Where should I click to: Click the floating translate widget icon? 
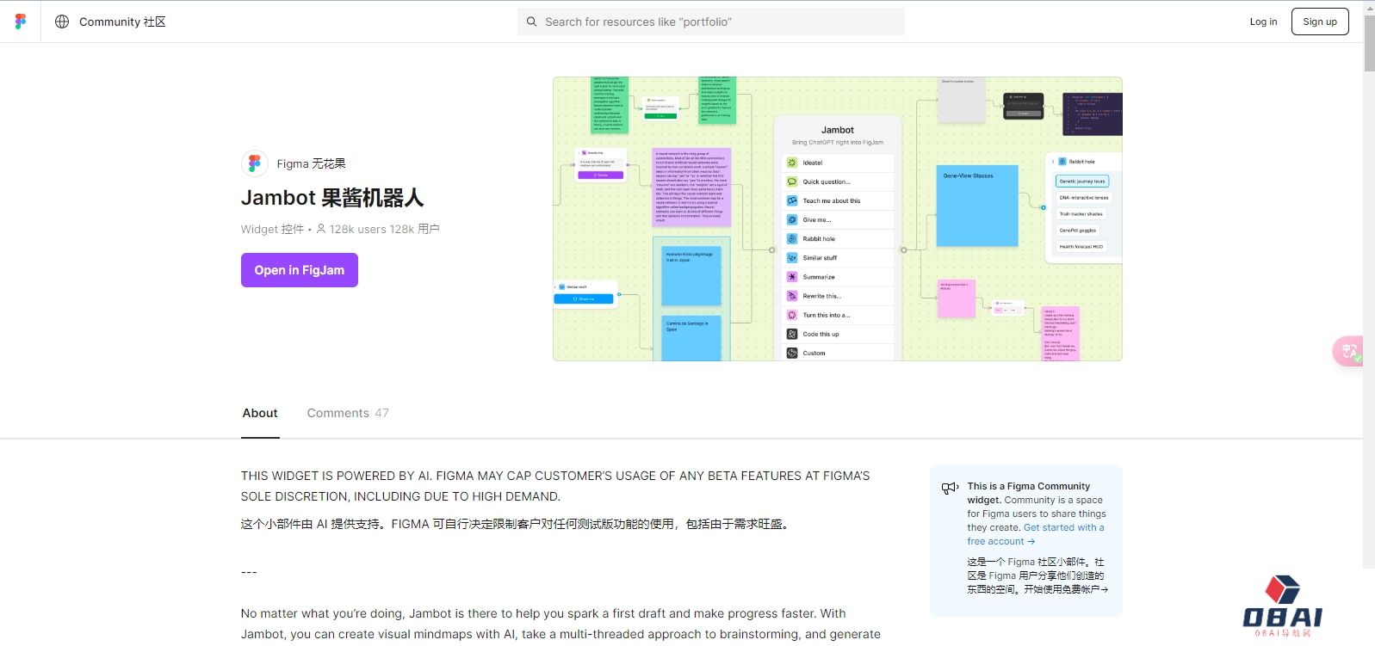[1348, 351]
